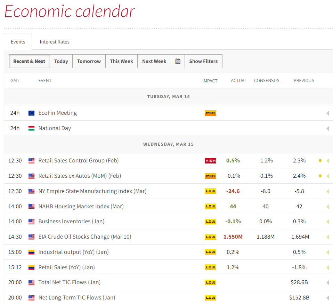The height and width of the screenshot is (304, 333).
Task: Expand the Business Inventories row arrow
Action: click(x=328, y=222)
